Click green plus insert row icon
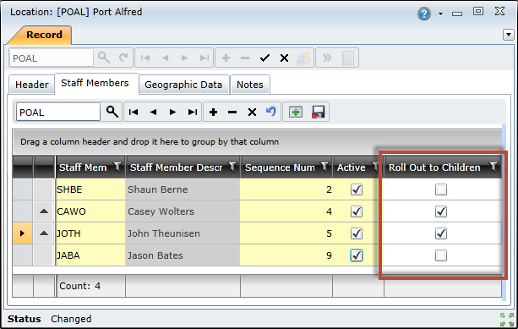Image resolution: width=518 pixels, height=329 pixels. [x=296, y=112]
